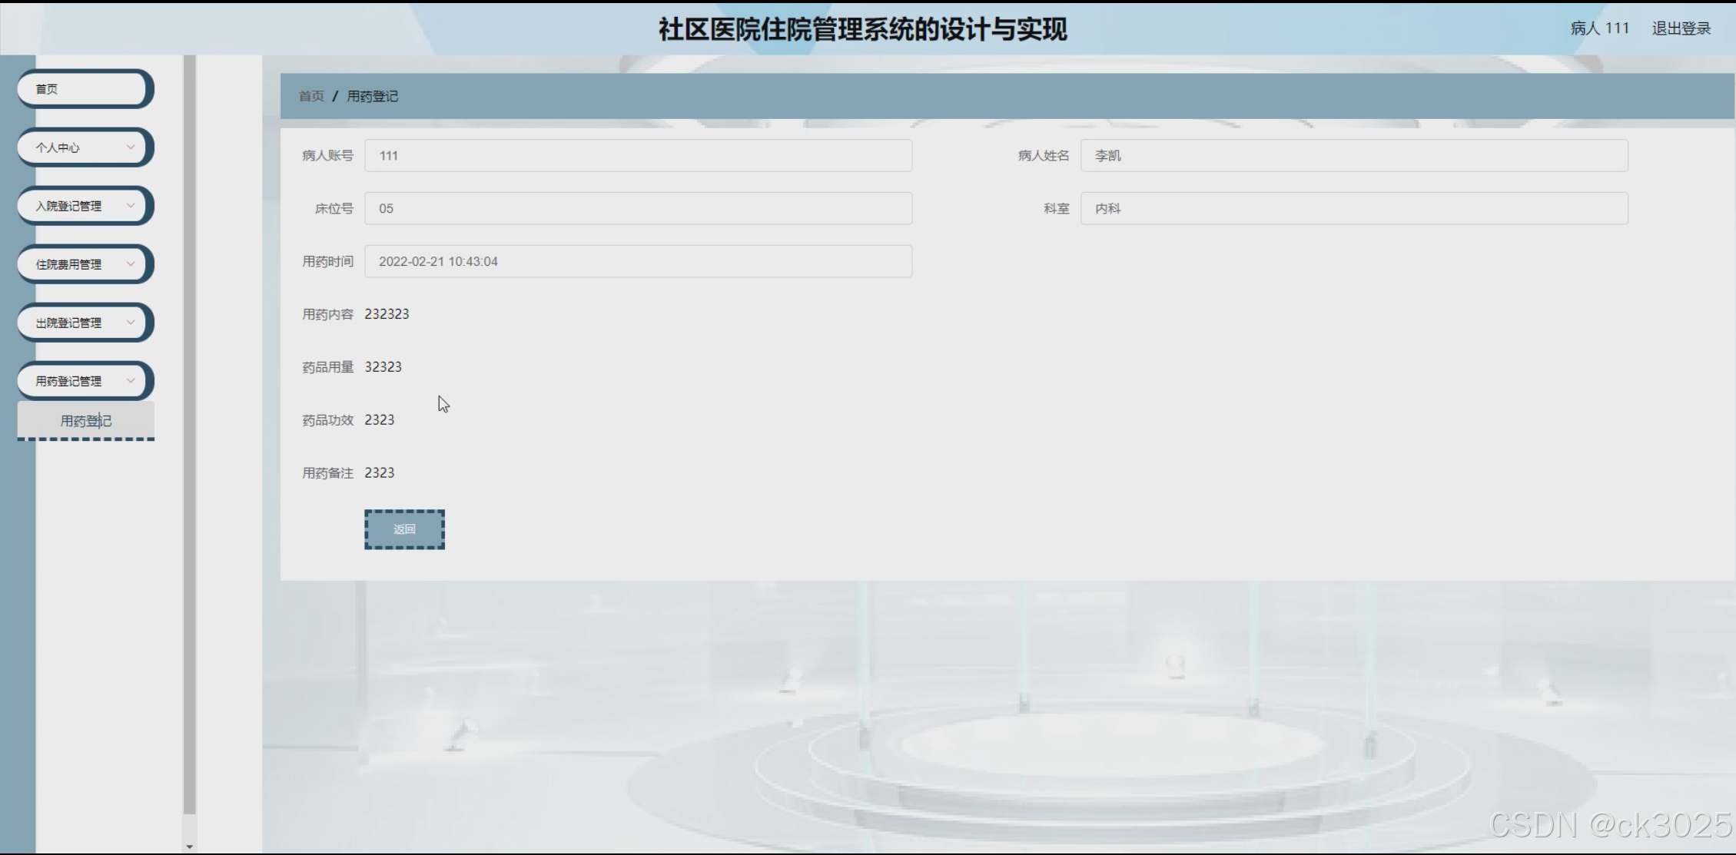Click the 病人 111 user label
This screenshot has height=855, width=1736.
(1599, 28)
